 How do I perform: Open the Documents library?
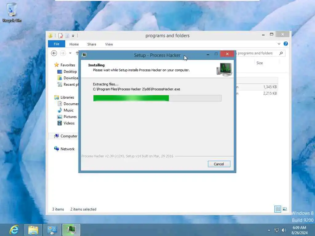pos(68,104)
